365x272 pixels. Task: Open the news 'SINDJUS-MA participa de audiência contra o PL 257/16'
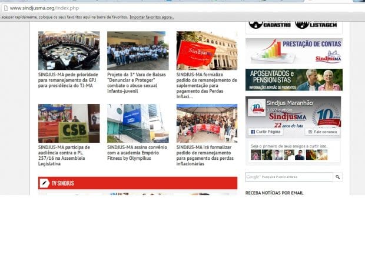pos(64,156)
